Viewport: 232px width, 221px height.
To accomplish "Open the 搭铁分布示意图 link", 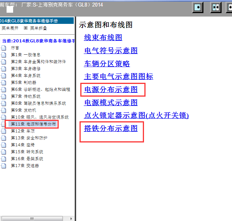I will pyautogui.click(x=111, y=128).
